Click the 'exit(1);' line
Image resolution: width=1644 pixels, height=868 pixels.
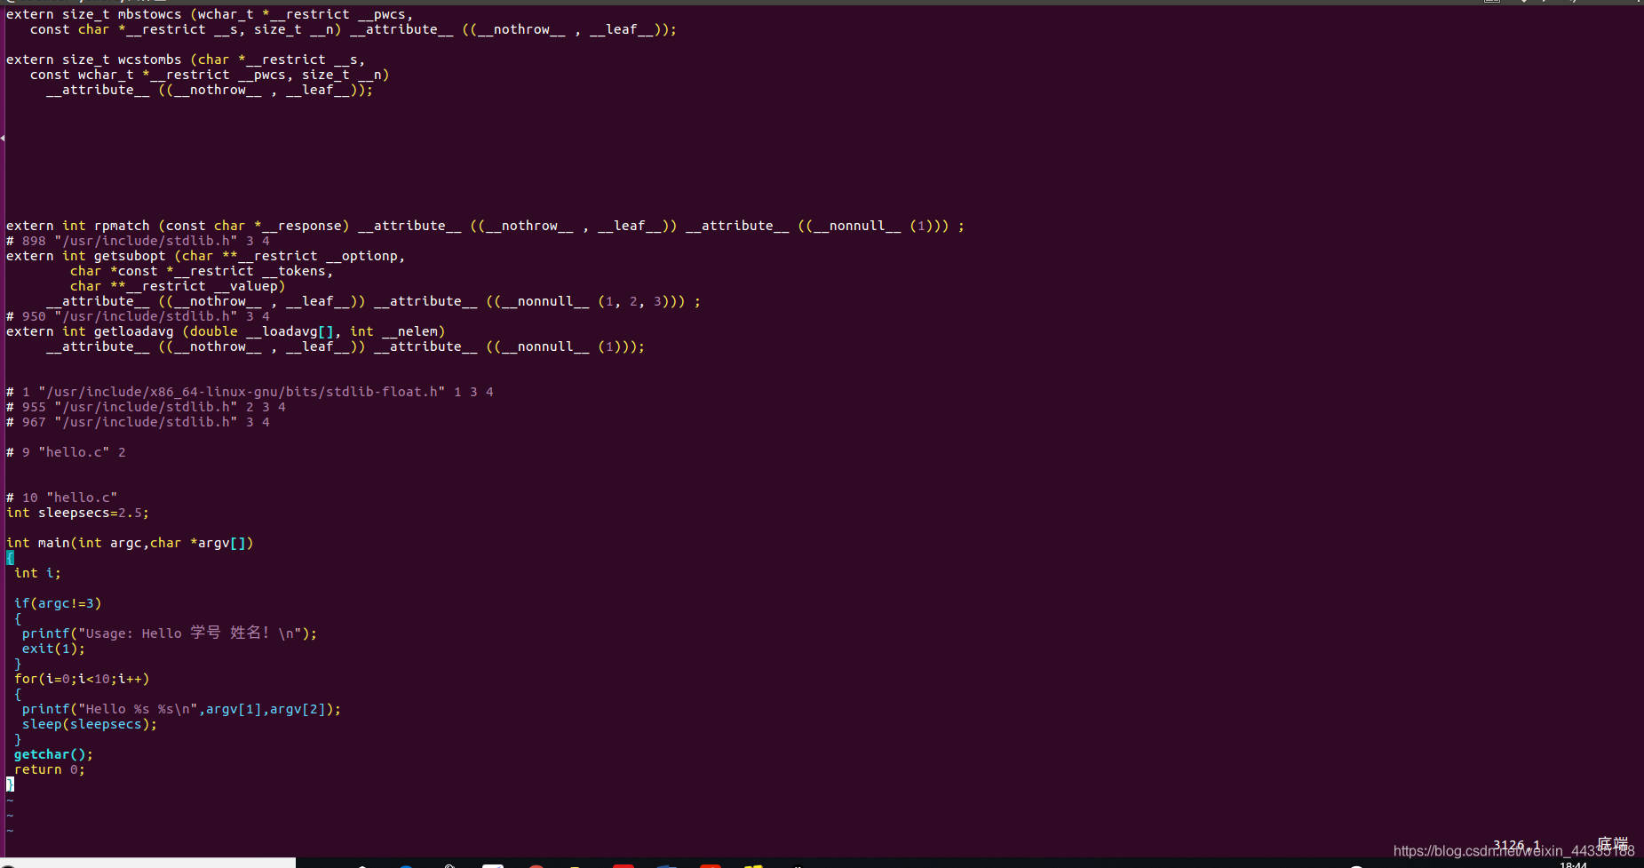pos(53,649)
